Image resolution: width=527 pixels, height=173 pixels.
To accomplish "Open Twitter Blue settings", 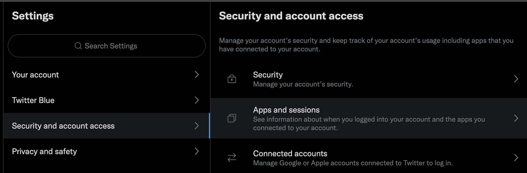I will point(33,100).
